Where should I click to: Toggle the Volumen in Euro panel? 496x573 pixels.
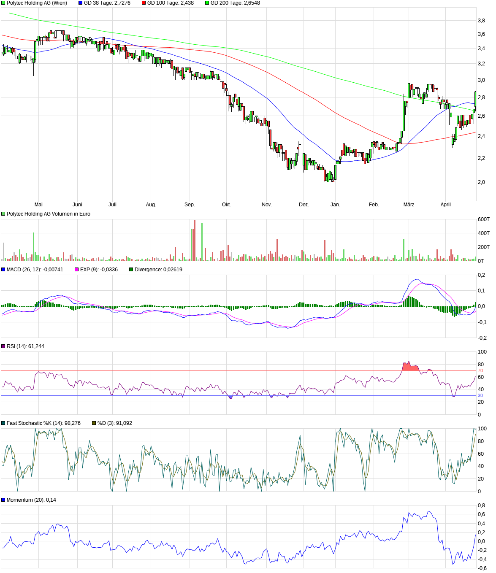tap(3, 213)
